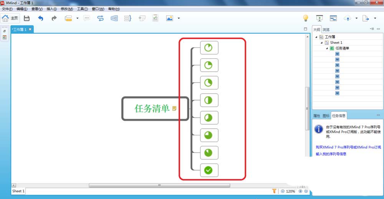Open the export dropdown arrow
Image resolution: width=384 pixels, height=199 pixels.
(375, 18)
